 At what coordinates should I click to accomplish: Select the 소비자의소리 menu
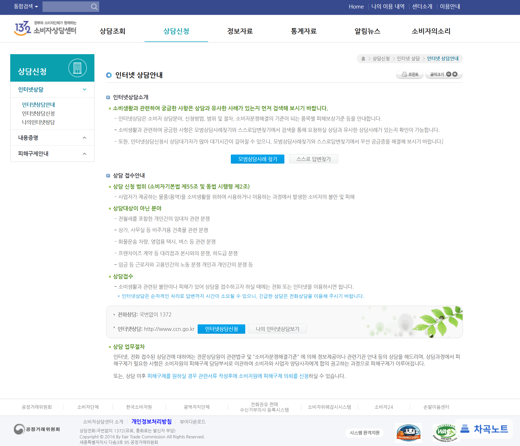click(431, 31)
